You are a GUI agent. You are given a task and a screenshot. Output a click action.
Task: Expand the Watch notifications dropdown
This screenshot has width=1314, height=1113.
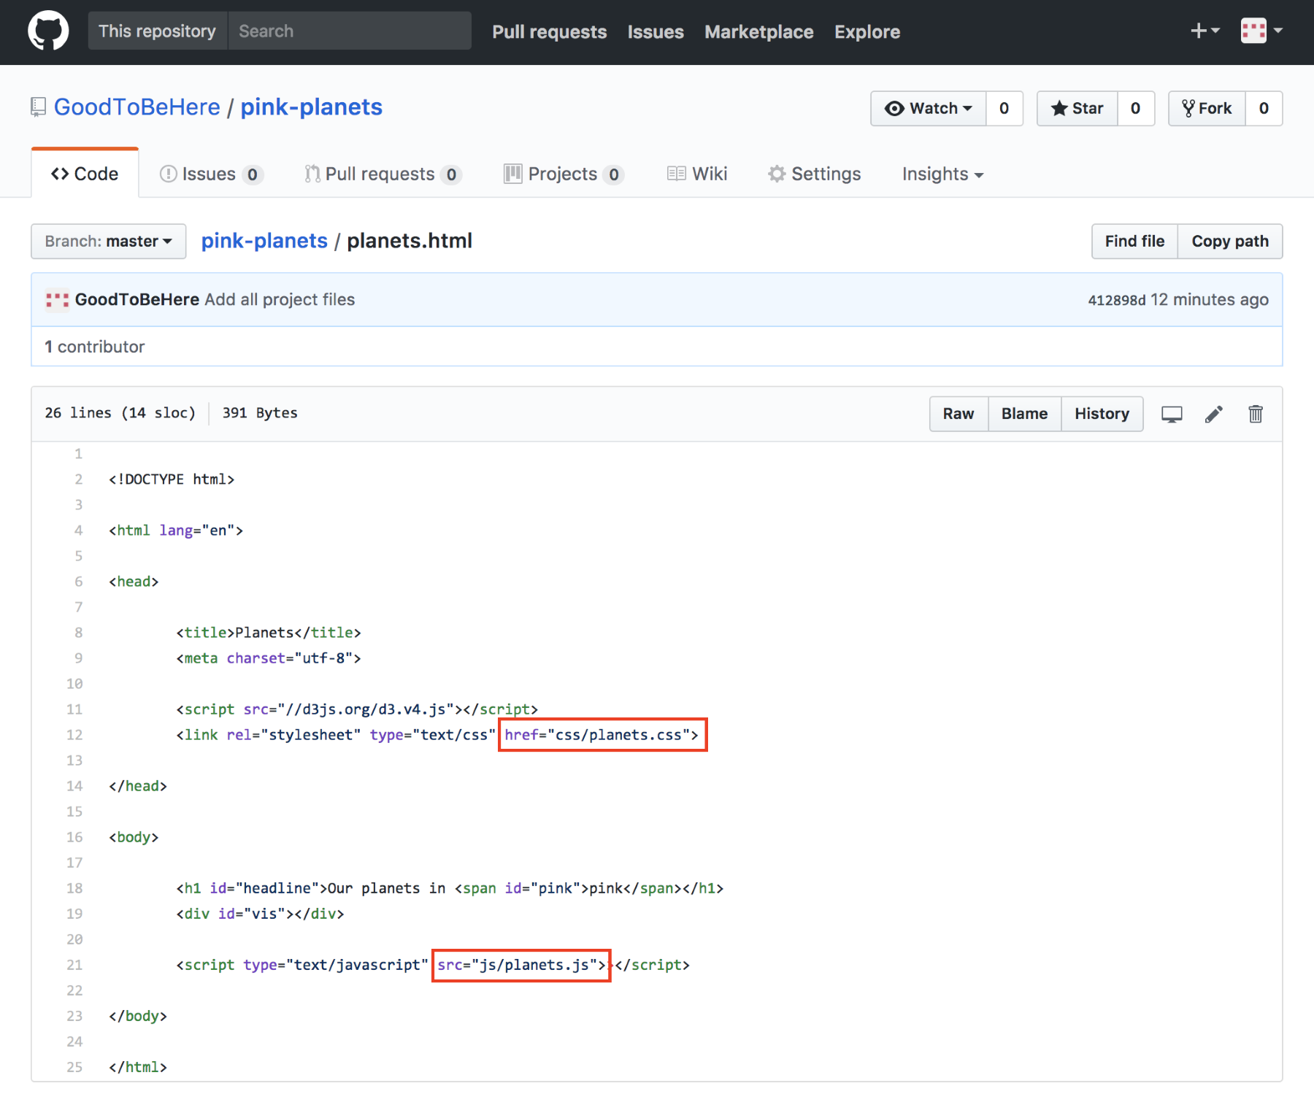[928, 109]
